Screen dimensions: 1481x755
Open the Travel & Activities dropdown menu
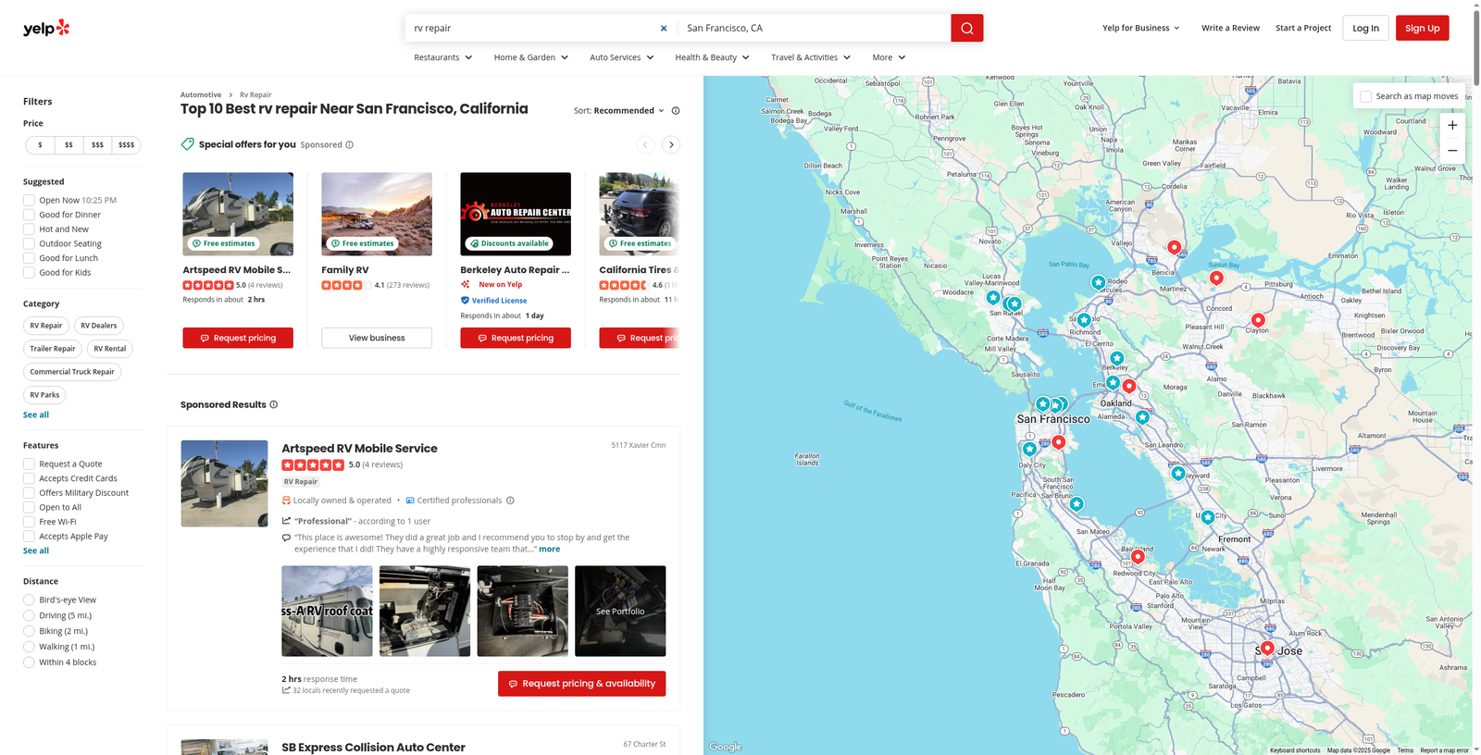click(x=811, y=57)
